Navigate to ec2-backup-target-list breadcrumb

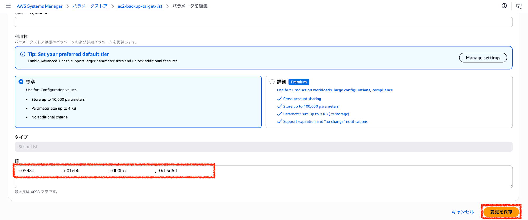(140, 6)
